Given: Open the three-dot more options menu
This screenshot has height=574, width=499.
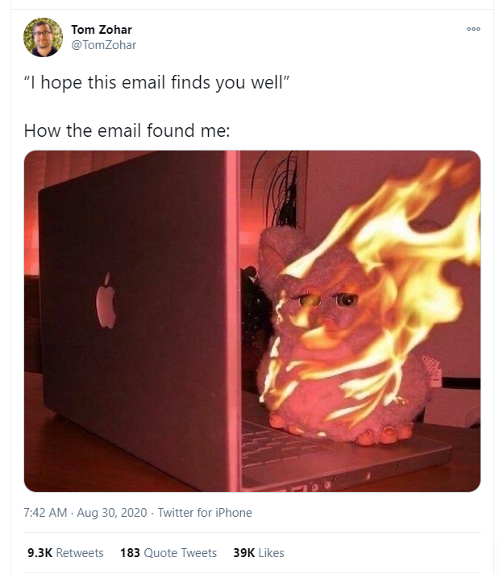Looking at the screenshot, I should (x=473, y=29).
